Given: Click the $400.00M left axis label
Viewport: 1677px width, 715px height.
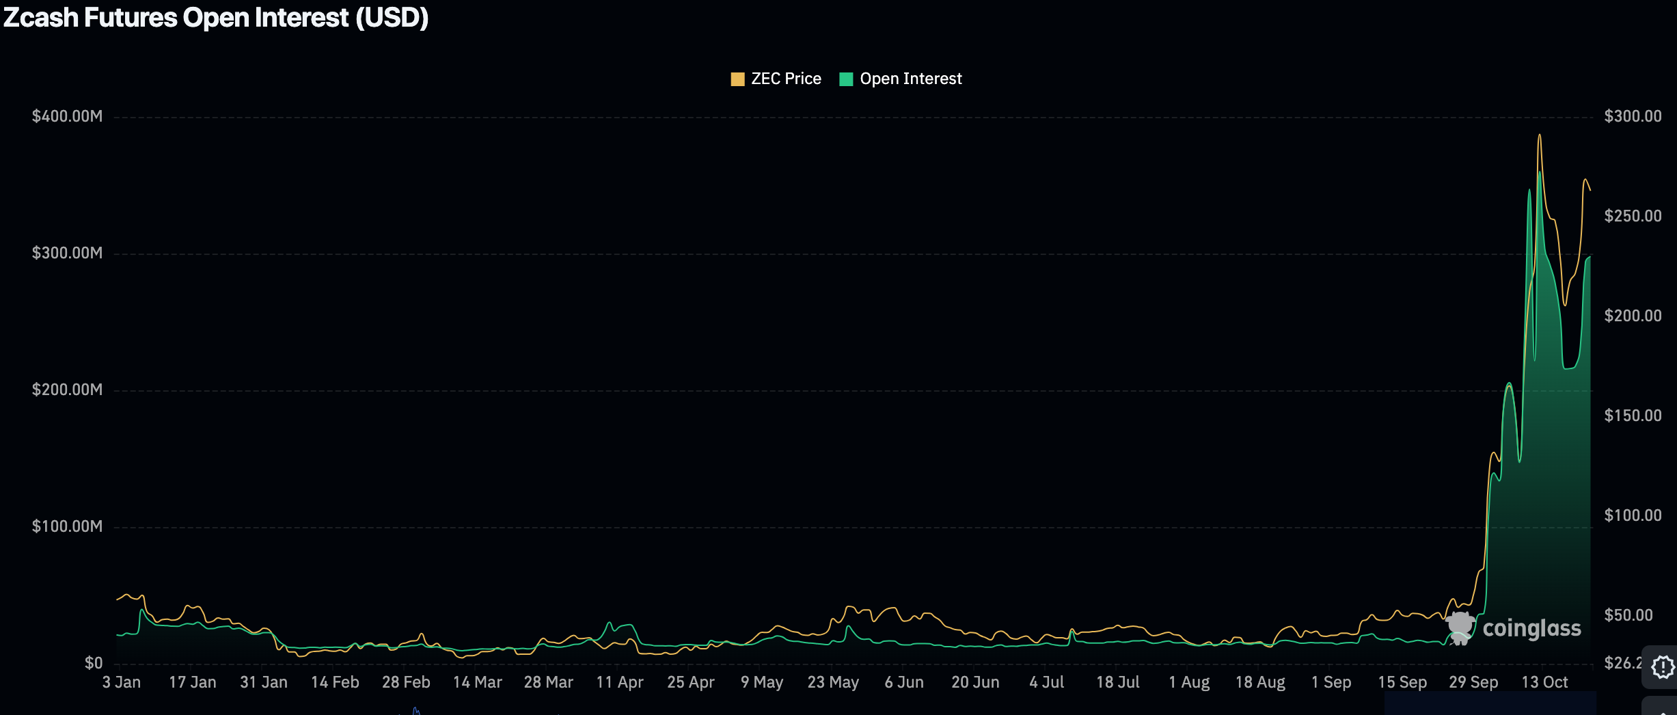Looking at the screenshot, I should tap(67, 116).
